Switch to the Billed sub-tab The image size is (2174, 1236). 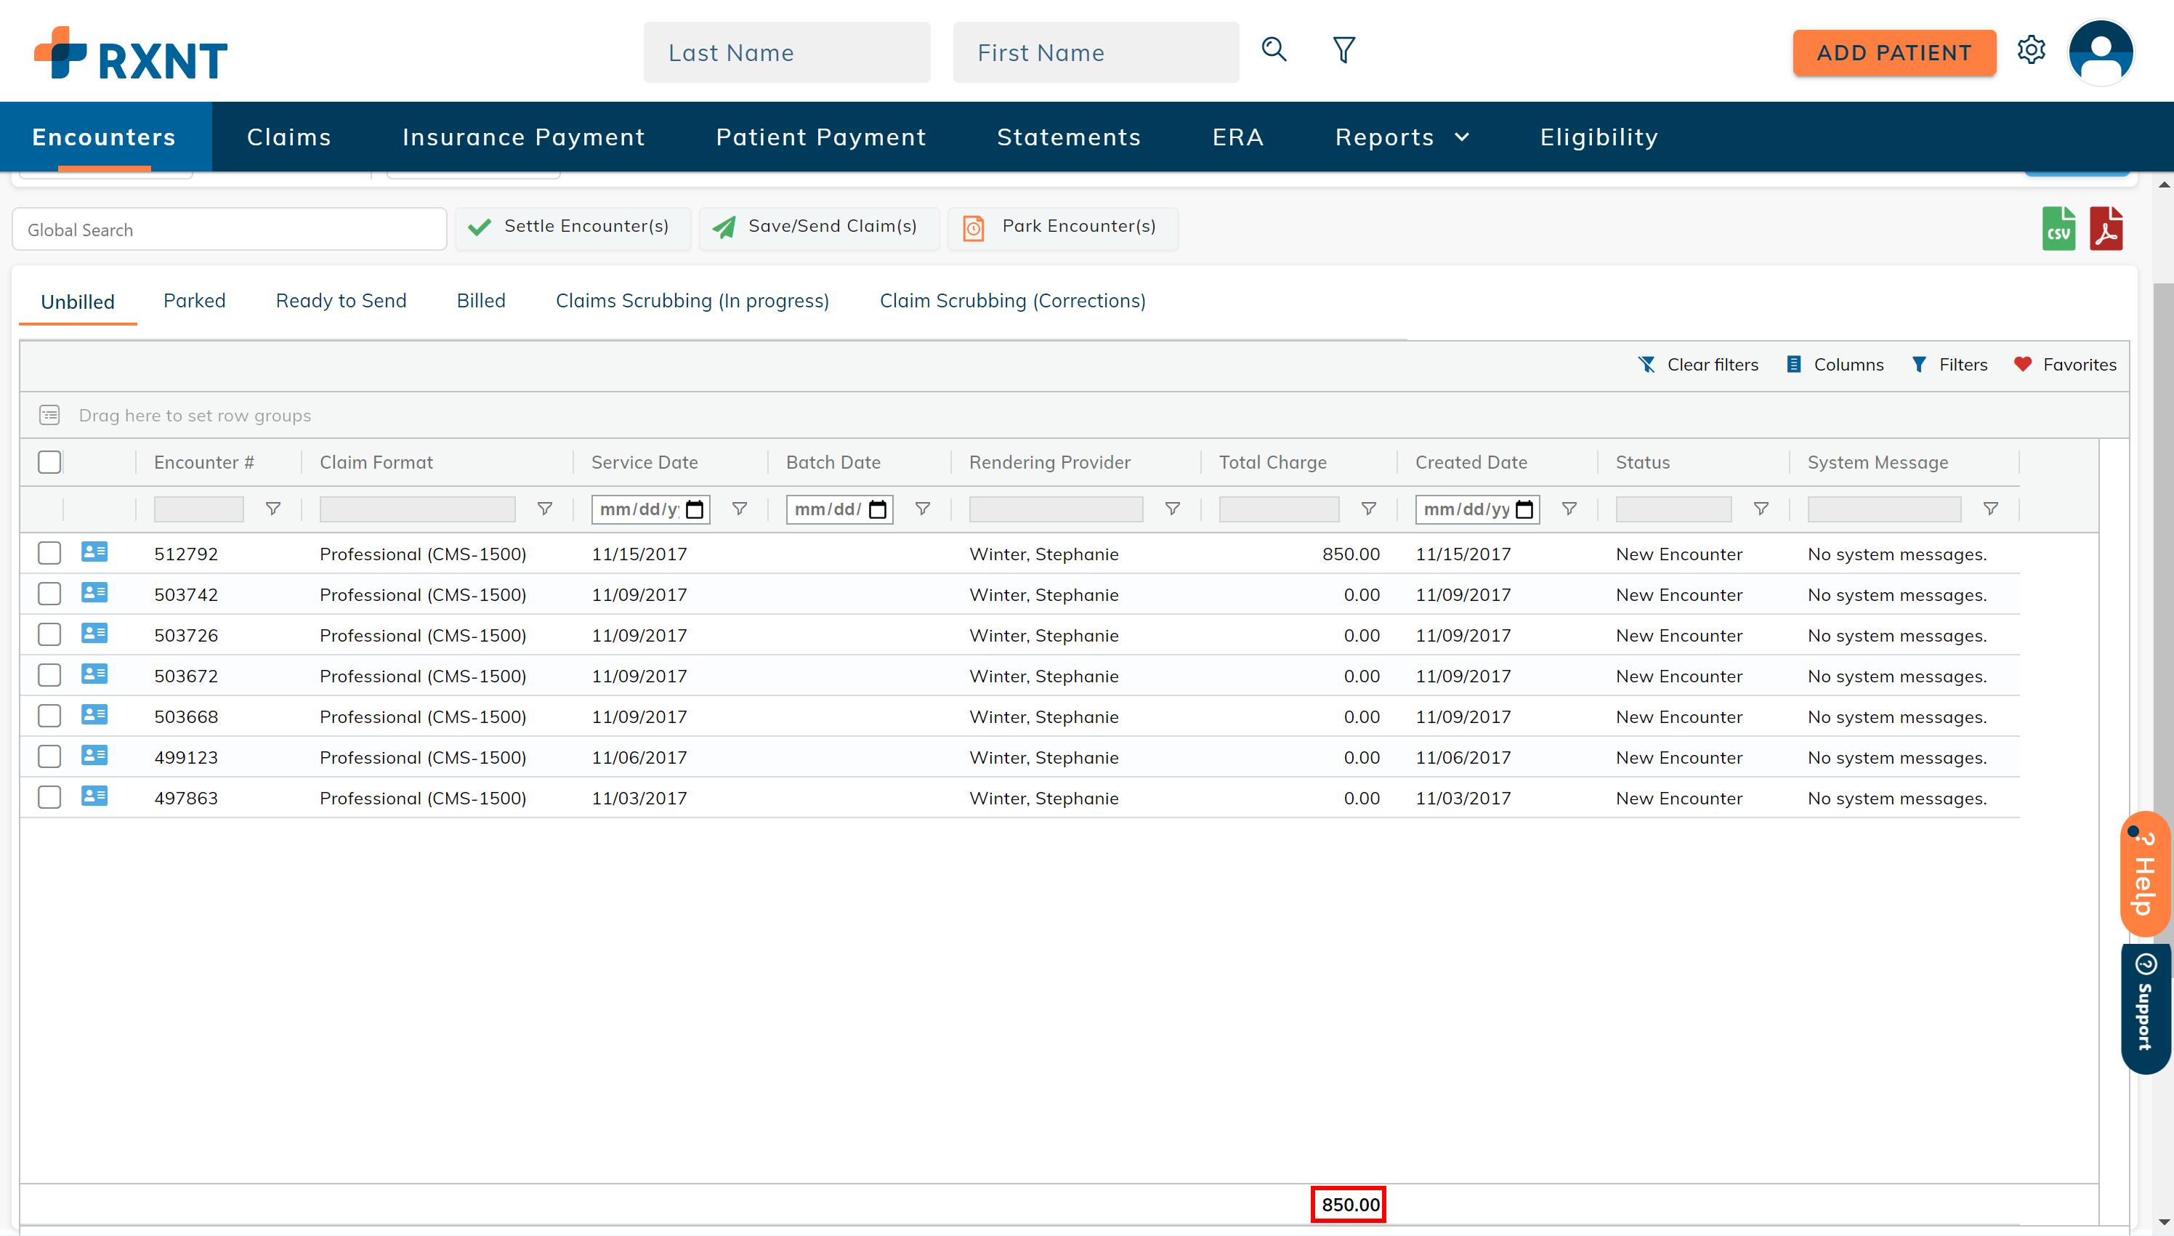point(481,301)
